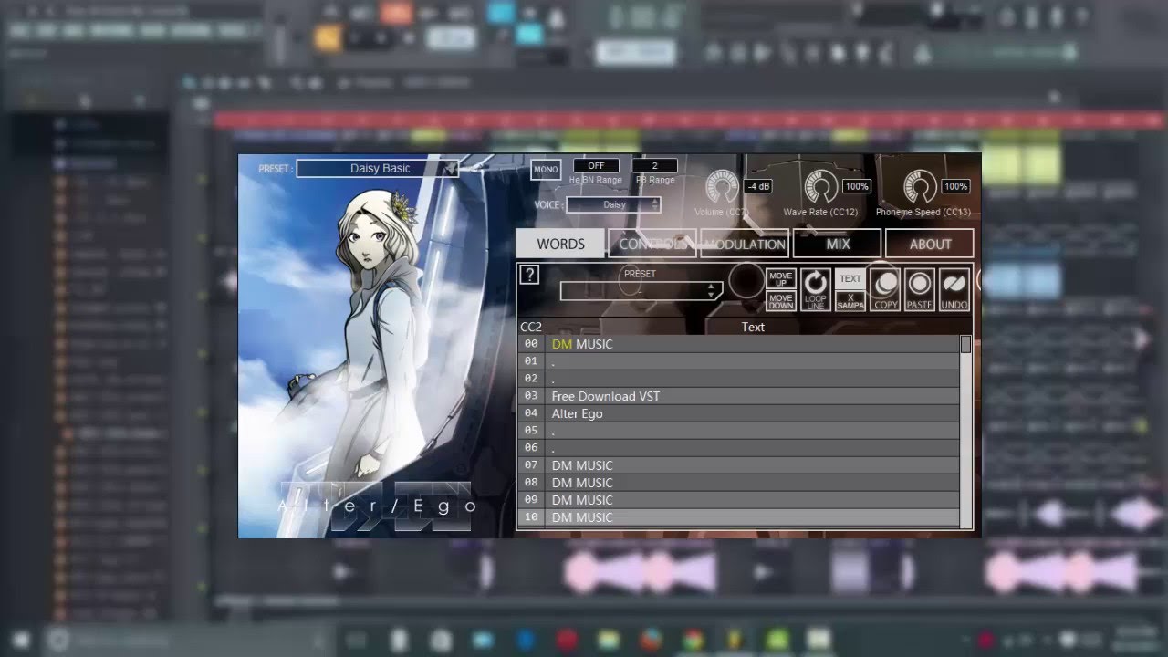Image resolution: width=1168 pixels, height=657 pixels.
Task: Open the top PRESET dropdown Daisy Basic
Action: pos(377,168)
